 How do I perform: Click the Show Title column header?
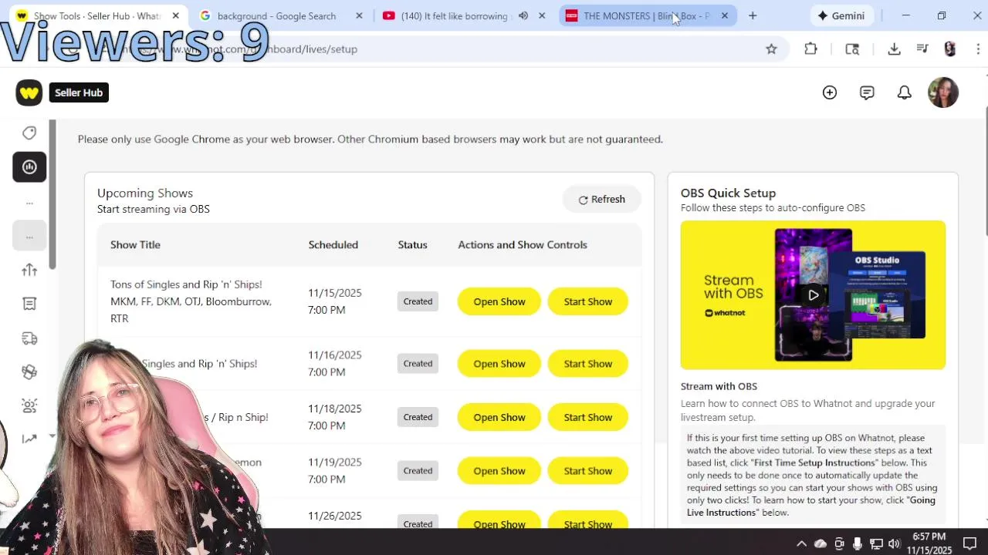tap(135, 244)
